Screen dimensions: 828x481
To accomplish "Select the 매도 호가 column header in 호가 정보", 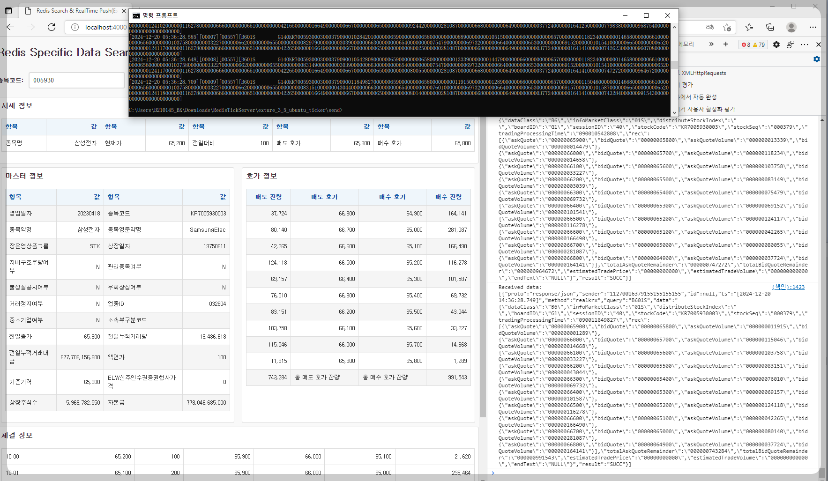I will point(324,197).
